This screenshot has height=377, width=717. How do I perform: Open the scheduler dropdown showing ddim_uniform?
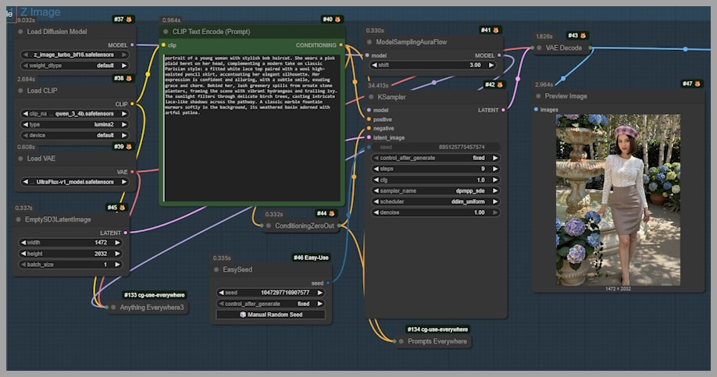(435, 201)
